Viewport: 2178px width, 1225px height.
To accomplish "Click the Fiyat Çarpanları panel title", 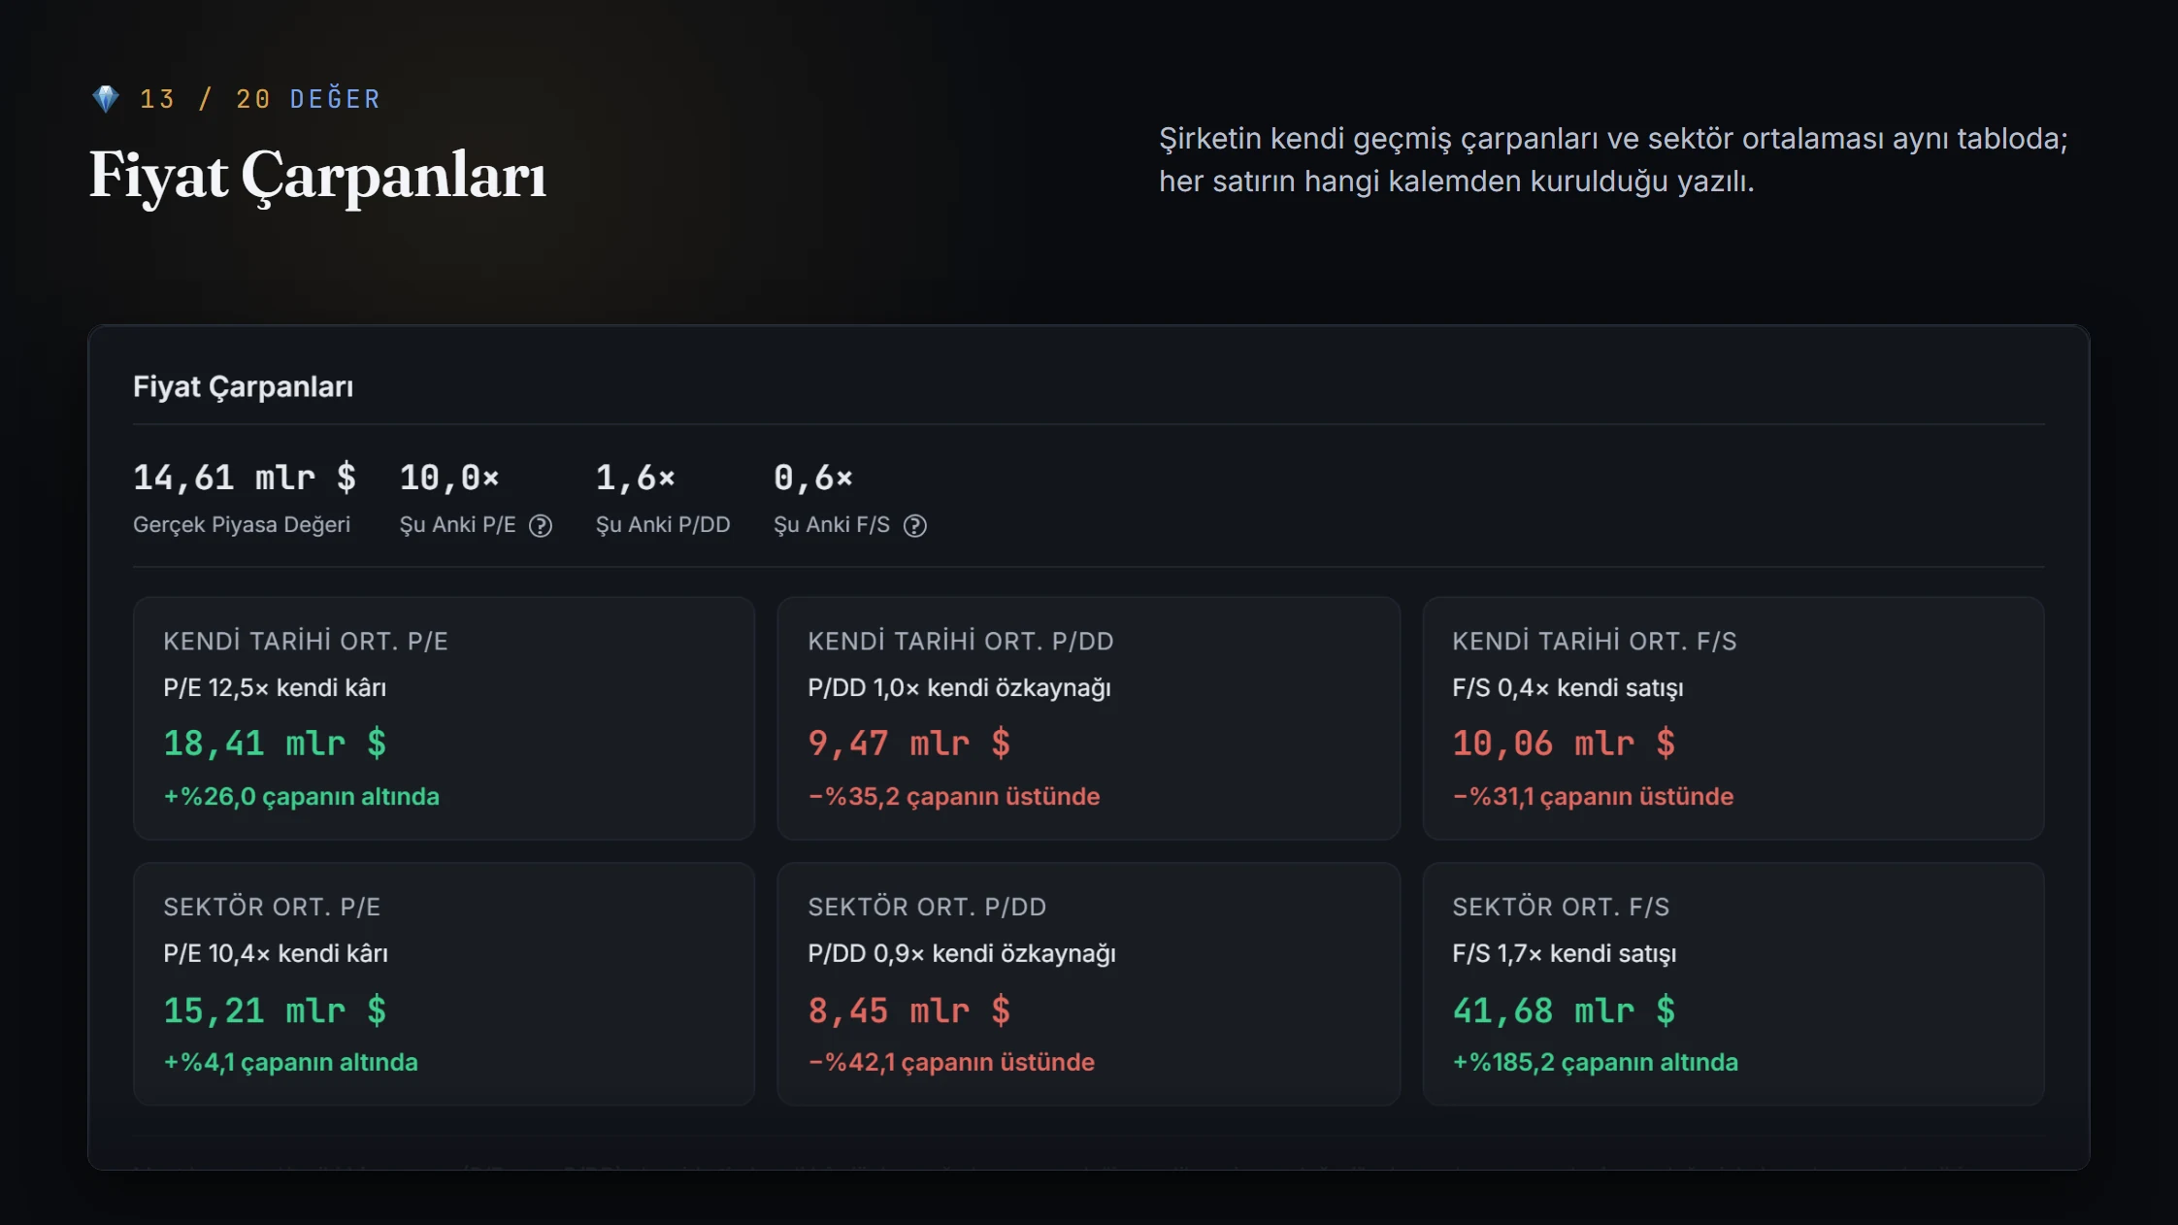I will [244, 387].
